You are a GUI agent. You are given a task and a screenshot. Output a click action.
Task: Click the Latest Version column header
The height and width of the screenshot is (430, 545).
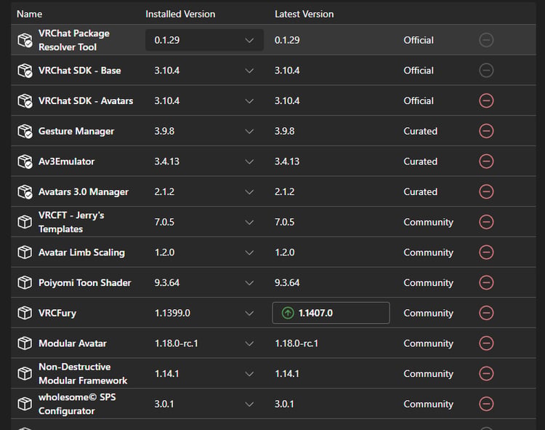pyautogui.click(x=304, y=14)
